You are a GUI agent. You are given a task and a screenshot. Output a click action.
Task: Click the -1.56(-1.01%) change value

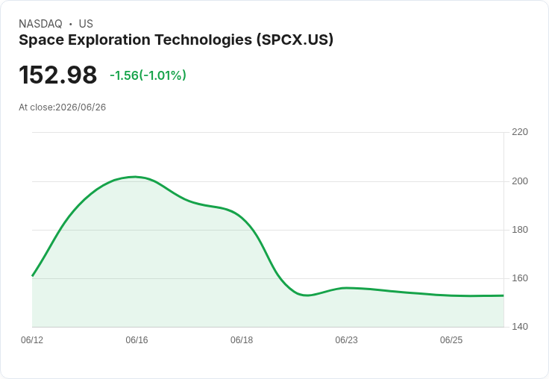tap(148, 75)
